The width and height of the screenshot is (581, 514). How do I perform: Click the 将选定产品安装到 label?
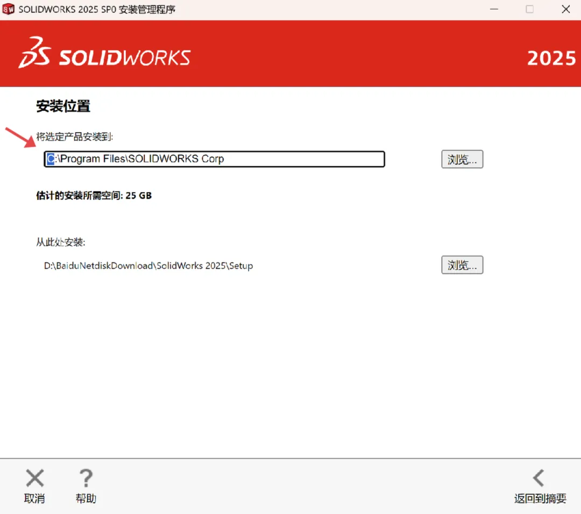pos(74,137)
